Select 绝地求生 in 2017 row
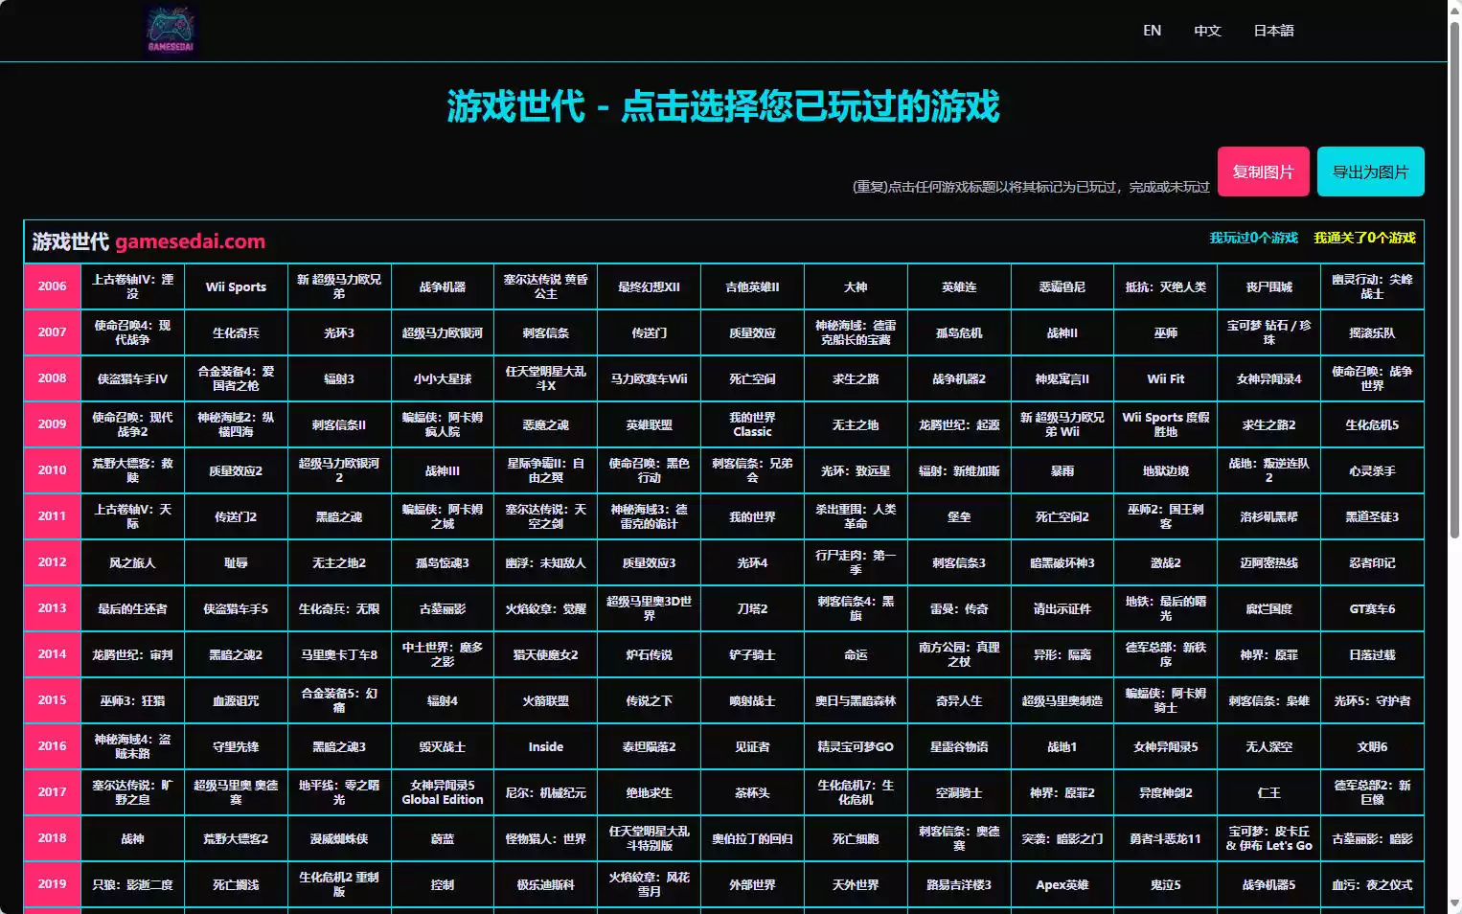 point(649,792)
